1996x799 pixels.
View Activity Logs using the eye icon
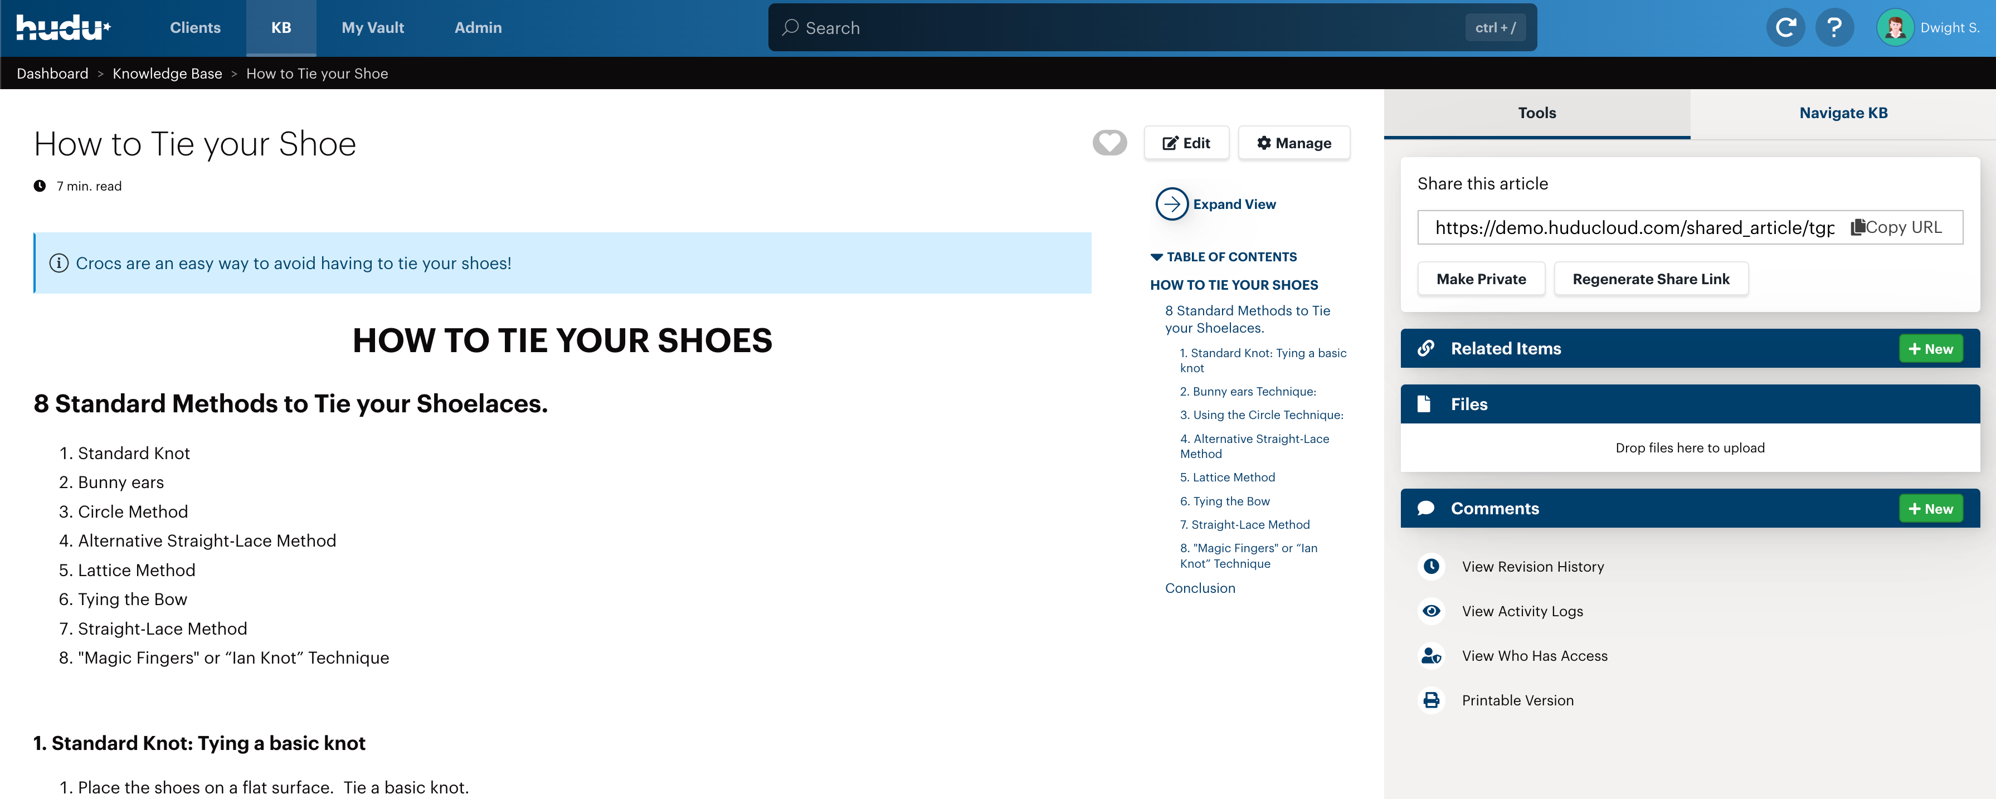1431,611
